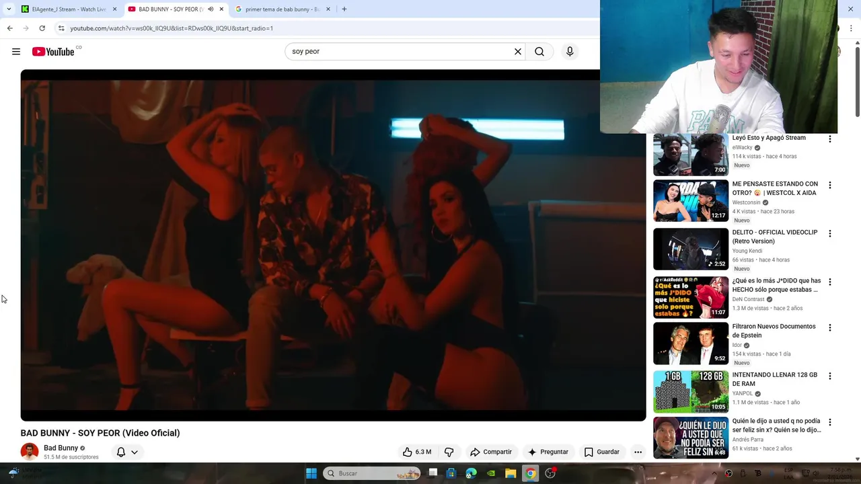Expand the Chrome tab search dropdown
The width and height of the screenshot is (861, 484).
coord(9,9)
